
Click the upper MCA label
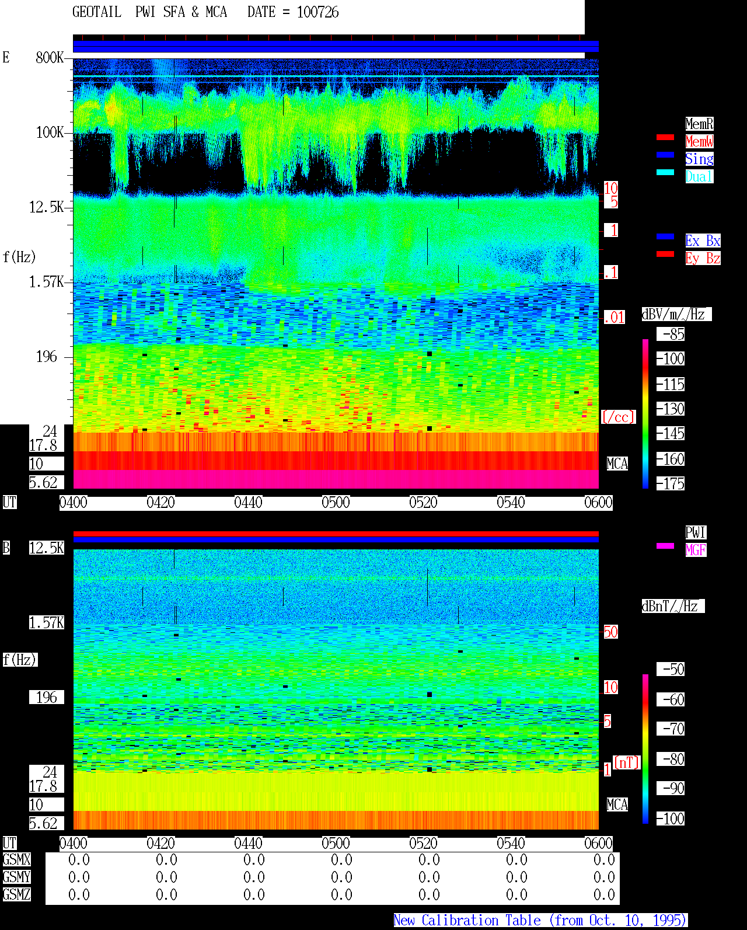coord(617,464)
